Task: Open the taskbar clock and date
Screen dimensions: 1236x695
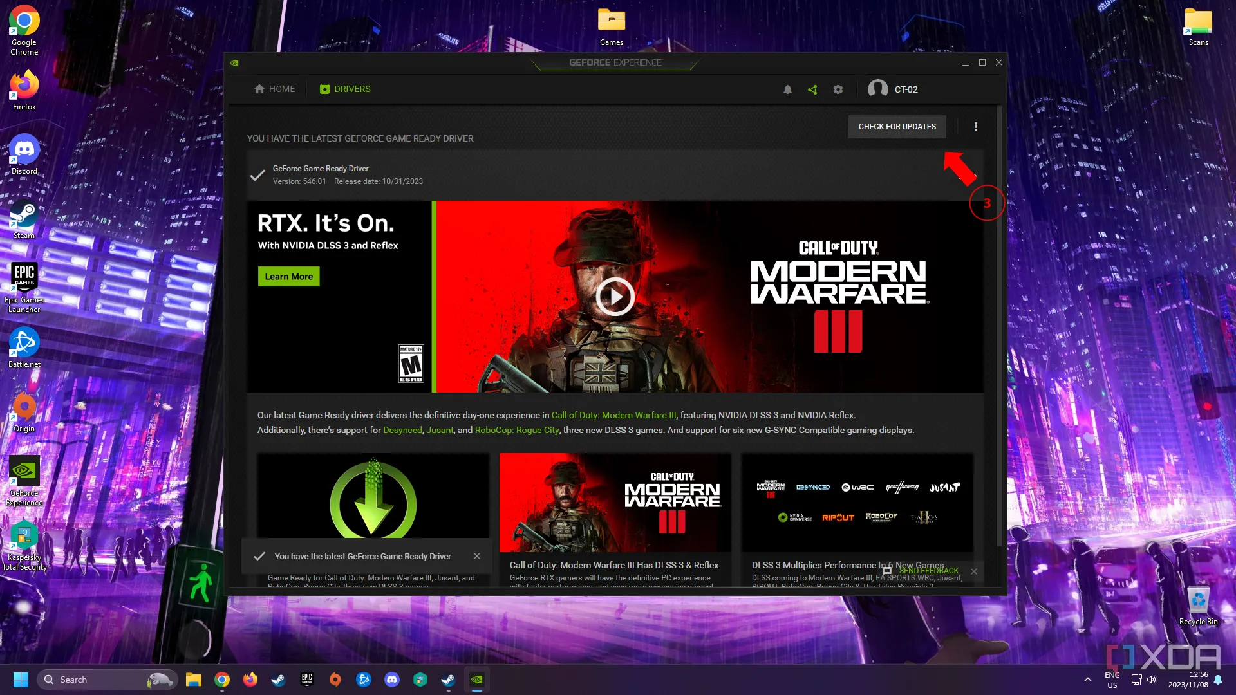Action: click(x=1188, y=680)
